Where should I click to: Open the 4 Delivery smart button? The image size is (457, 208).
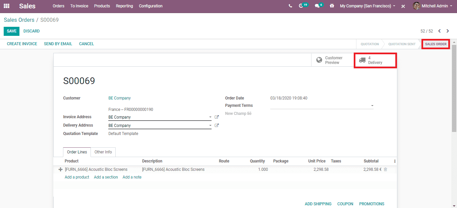[375, 60]
